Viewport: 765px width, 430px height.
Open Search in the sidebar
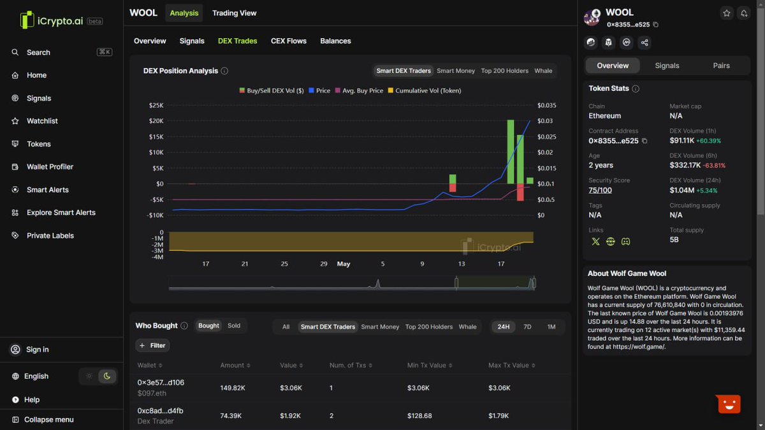click(x=62, y=52)
